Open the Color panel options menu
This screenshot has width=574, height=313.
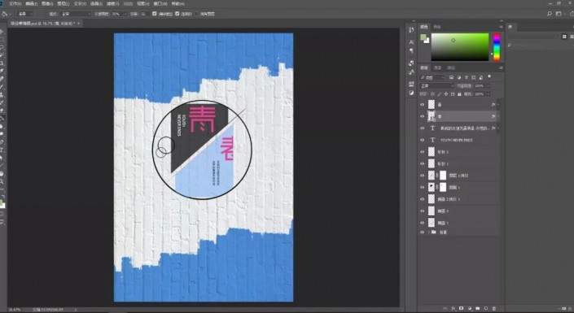tap(501, 27)
